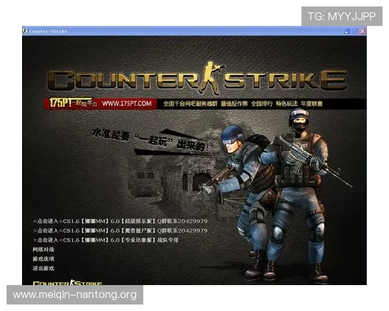This screenshot has width=389, height=311.
Task: Open 游戏选项 game options
Action: point(43,259)
